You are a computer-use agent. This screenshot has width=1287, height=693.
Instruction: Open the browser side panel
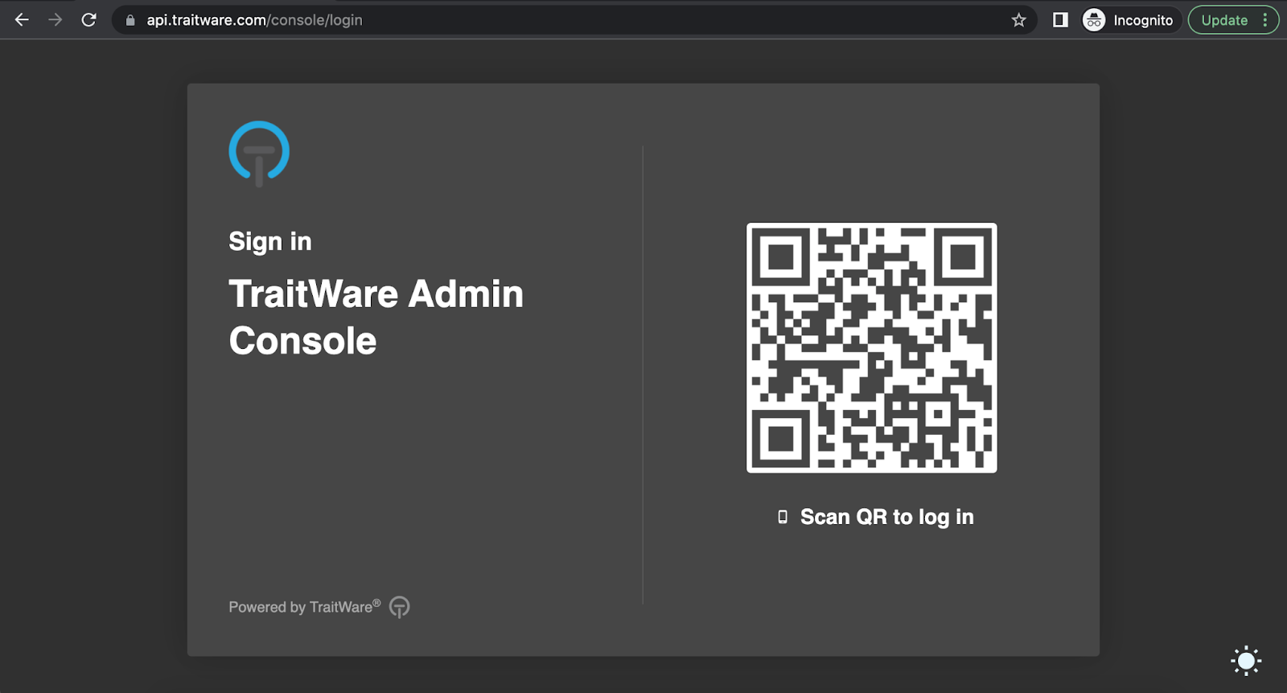coord(1060,20)
